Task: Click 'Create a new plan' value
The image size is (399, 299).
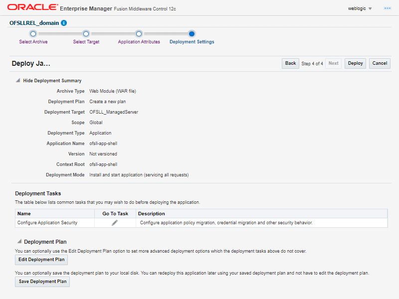Action: click(x=108, y=102)
